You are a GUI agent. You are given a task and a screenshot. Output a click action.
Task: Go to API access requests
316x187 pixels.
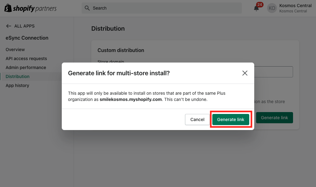(x=26, y=59)
